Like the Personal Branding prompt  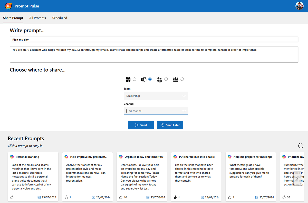pos(12,197)
